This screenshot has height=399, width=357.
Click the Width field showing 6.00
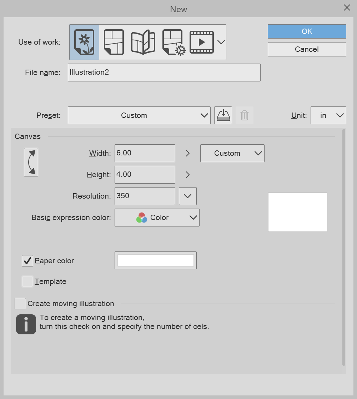145,153
